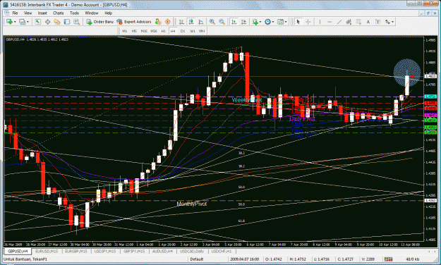Draw a vertical line tool
The height and width of the screenshot is (265, 441).
click(320, 22)
